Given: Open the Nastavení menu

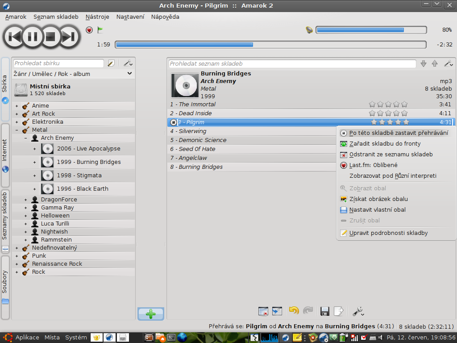Looking at the screenshot, I should pos(130,17).
